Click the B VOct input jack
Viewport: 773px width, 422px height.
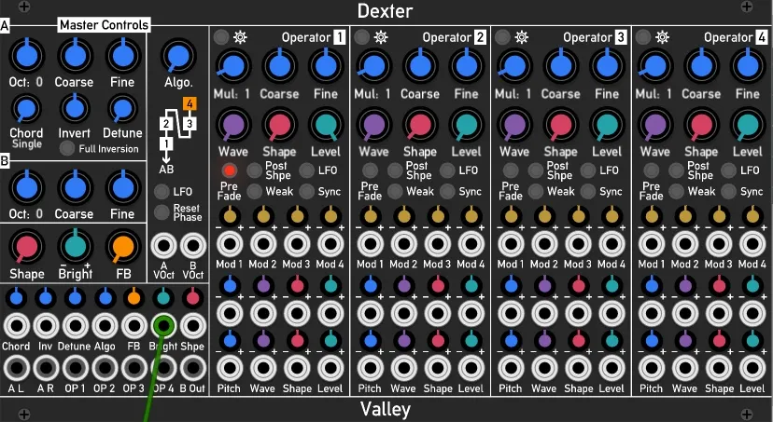(x=193, y=246)
